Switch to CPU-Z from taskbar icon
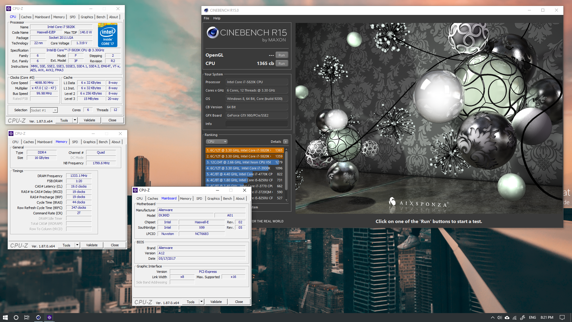Screen dimensions: 572x322 click(49, 318)
